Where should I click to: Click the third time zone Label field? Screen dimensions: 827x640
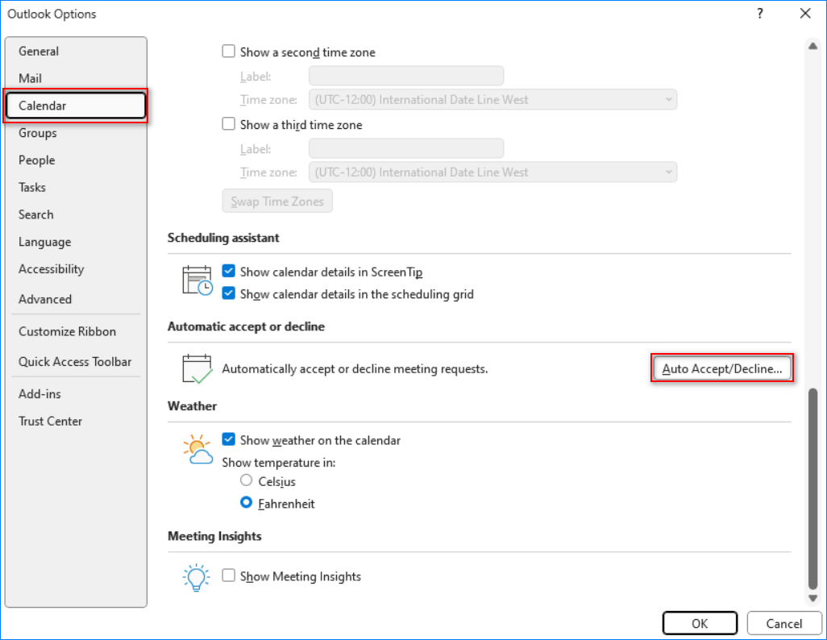406,149
